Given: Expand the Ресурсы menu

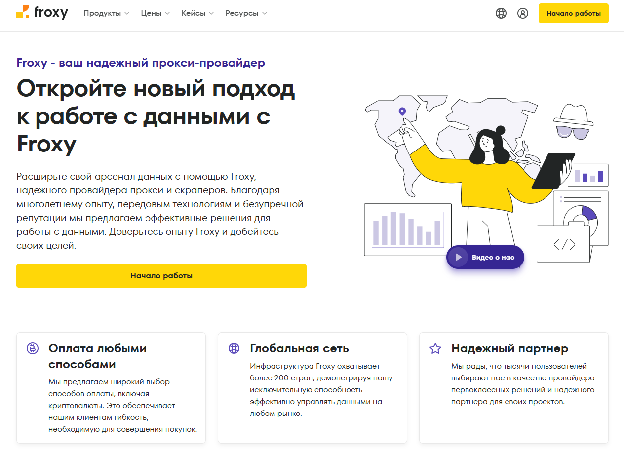Looking at the screenshot, I should click(x=246, y=13).
